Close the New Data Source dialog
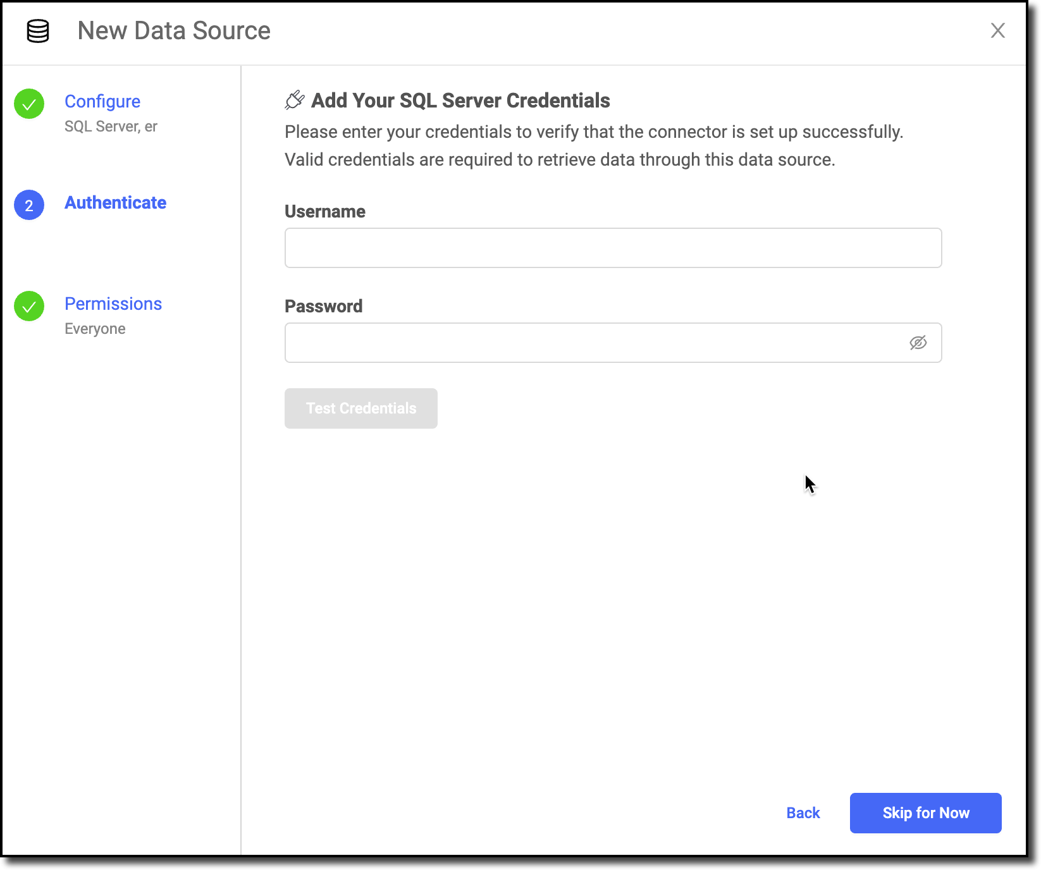 pyautogui.click(x=997, y=30)
